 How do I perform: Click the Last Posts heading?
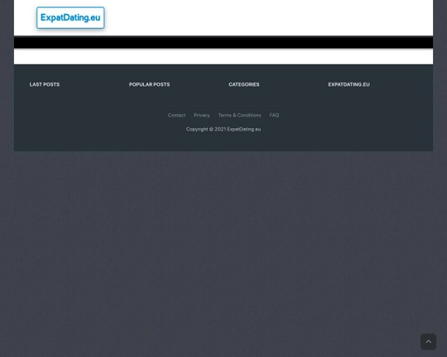tap(45, 84)
